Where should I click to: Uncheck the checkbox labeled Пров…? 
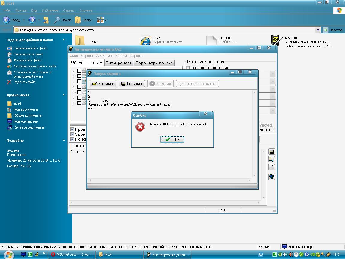[x=72, y=129]
